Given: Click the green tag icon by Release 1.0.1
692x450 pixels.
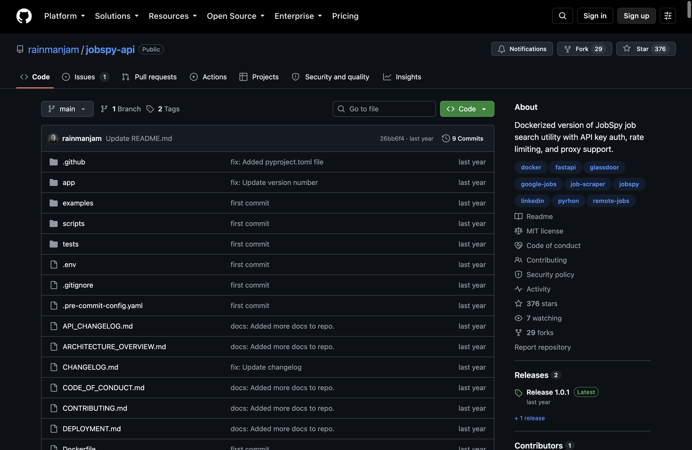Looking at the screenshot, I should [518, 393].
